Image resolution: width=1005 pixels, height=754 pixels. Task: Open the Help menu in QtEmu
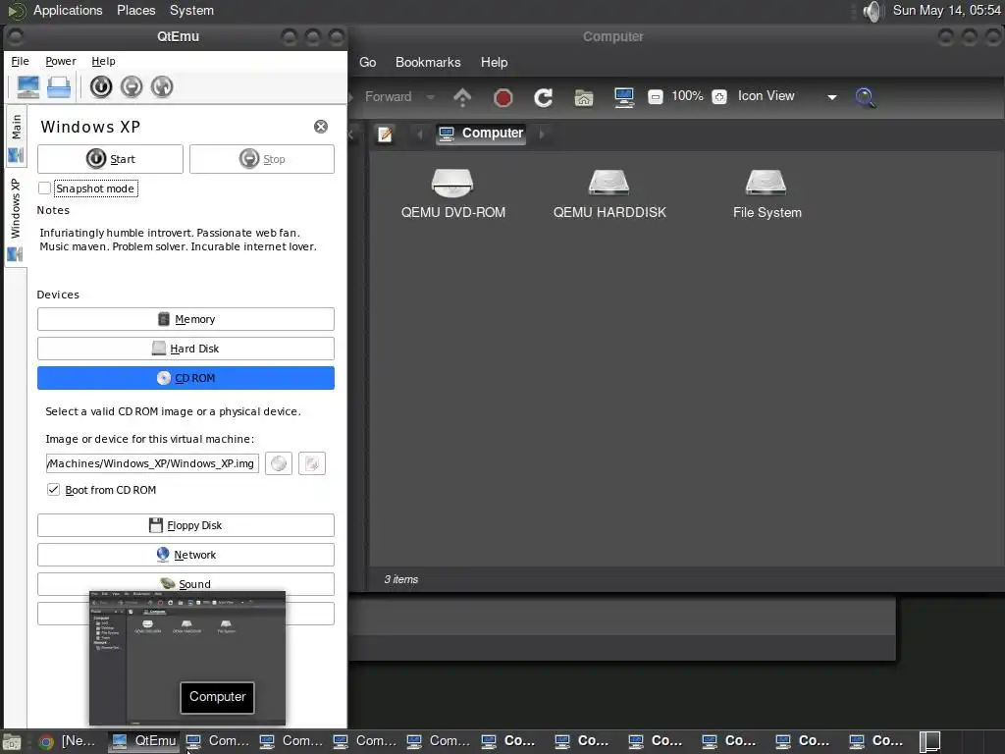coord(103,61)
